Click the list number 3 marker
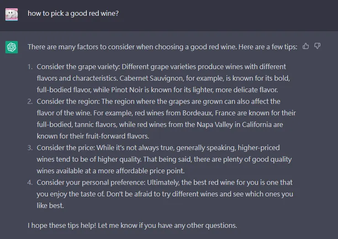 point(30,148)
